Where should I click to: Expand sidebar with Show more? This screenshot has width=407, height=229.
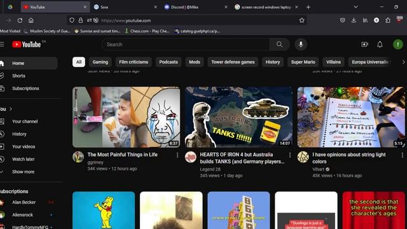23,172
